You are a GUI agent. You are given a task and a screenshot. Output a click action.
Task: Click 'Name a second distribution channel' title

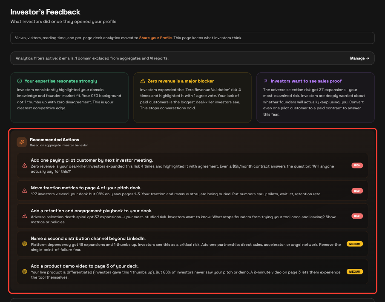click(x=88, y=238)
